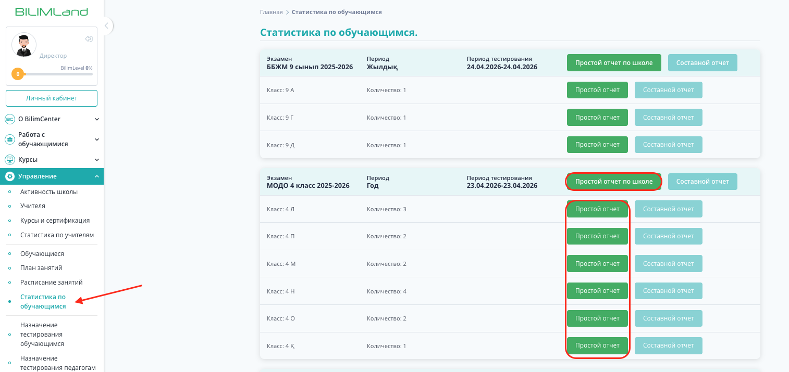Collapse the sidebar with the chevron handle
This screenshot has height=372, width=789.
tap(106, 25)
